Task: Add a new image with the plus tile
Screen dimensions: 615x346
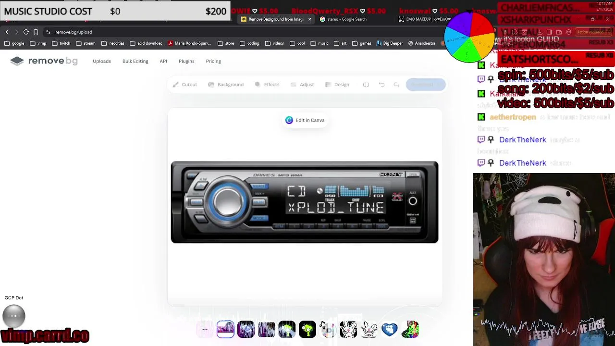Action: click(205, 330)
